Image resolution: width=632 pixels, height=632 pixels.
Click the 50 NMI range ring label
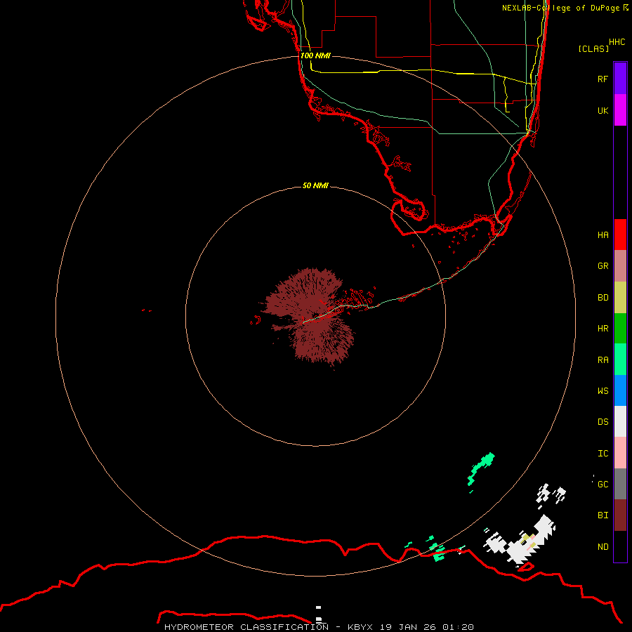click(x=315, y=185)
